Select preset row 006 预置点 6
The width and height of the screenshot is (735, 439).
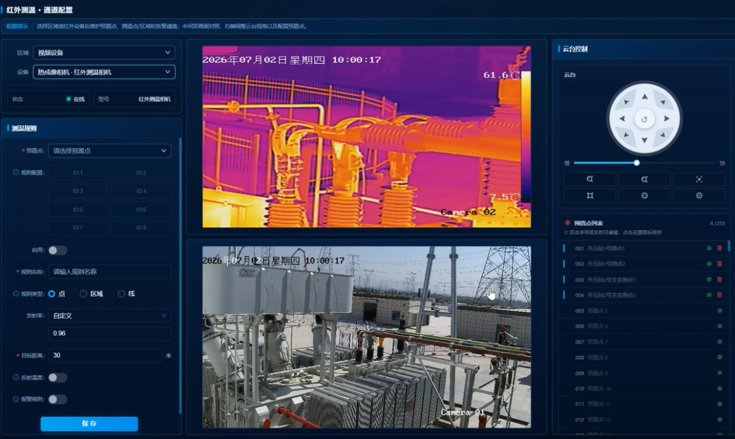point(642,326)
